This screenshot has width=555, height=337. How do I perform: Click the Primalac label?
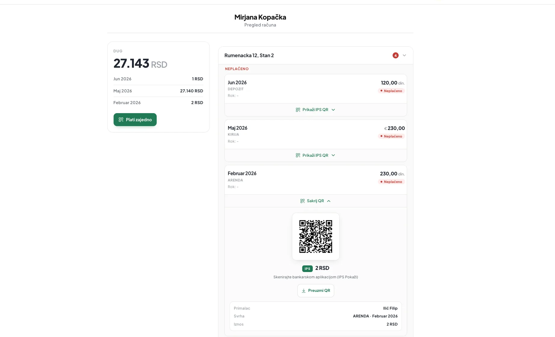point(242,308)
